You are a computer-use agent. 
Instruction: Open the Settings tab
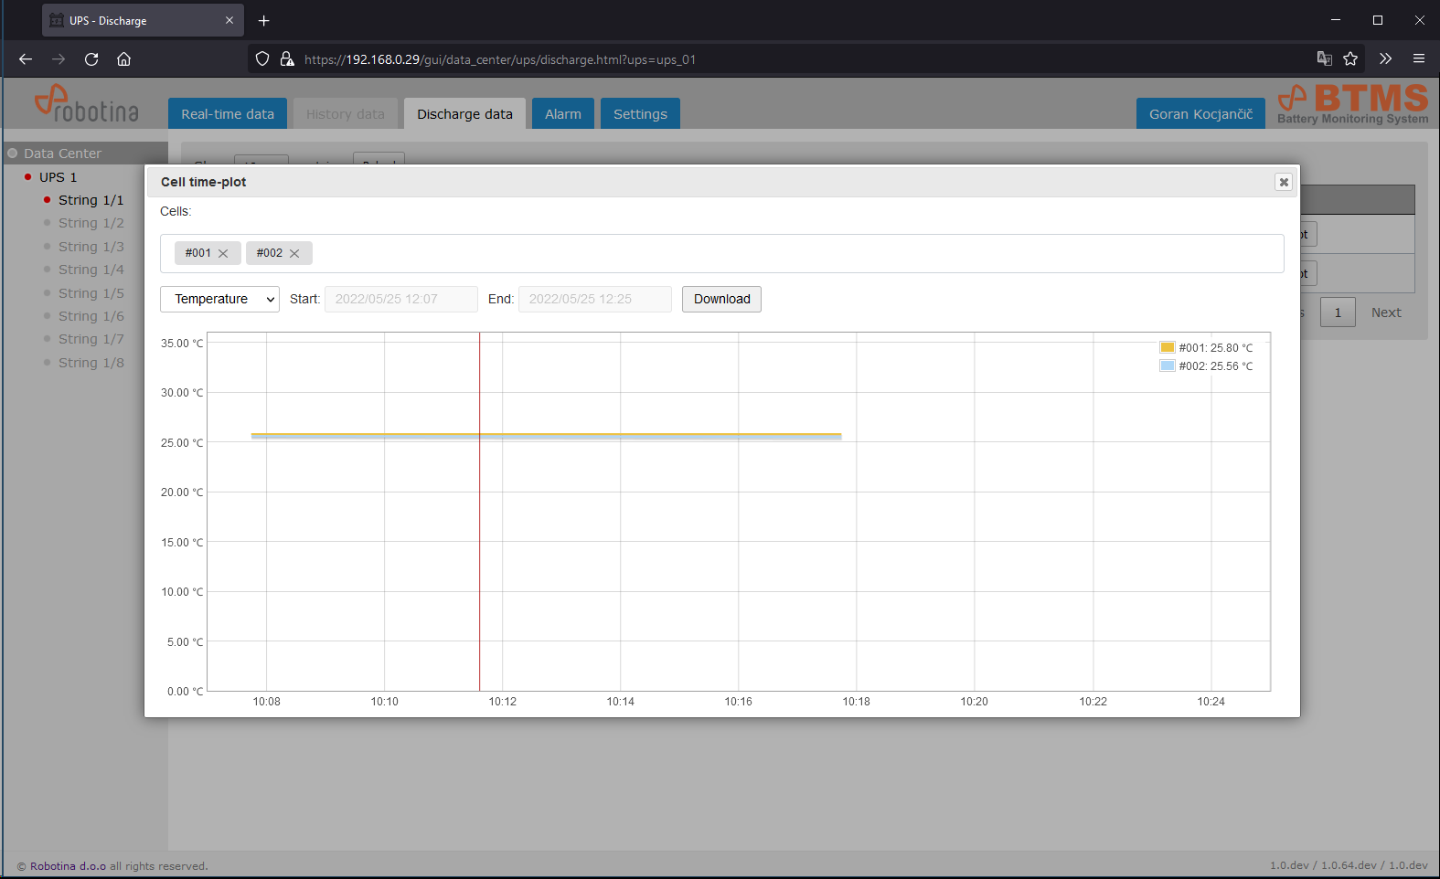(x=640, y=114)
